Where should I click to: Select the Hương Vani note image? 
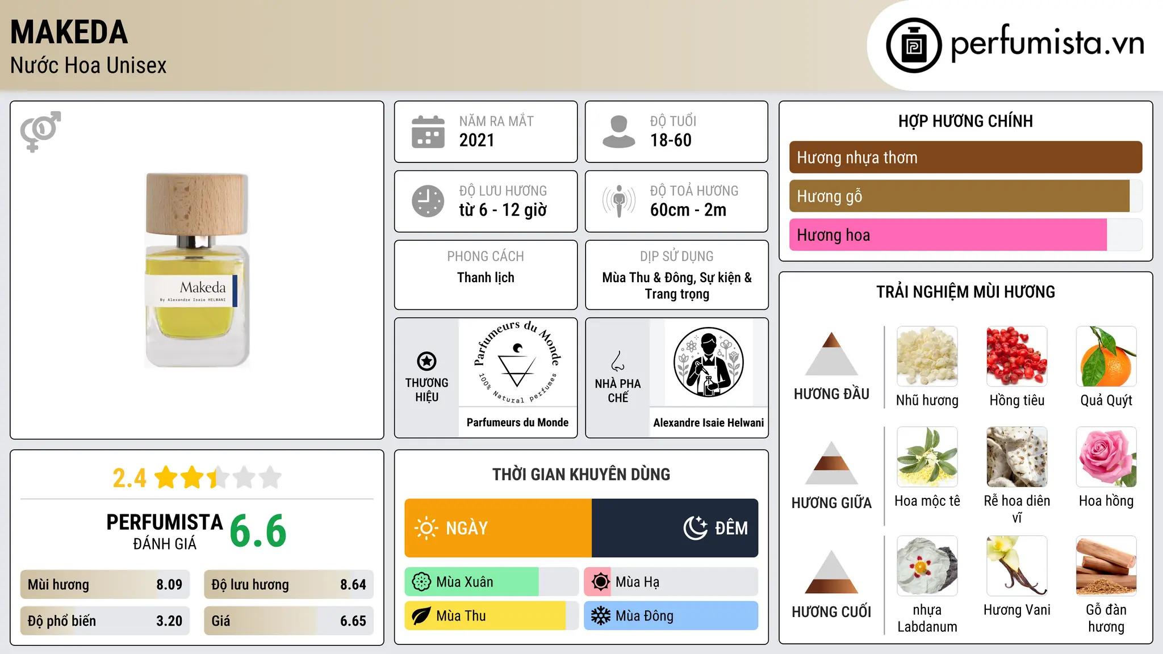(x=1016, y=566)
